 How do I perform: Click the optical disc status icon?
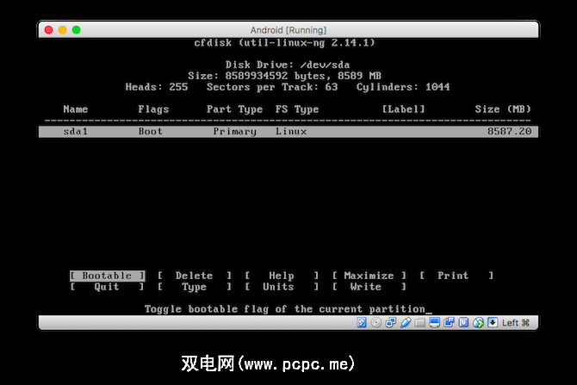point(376,323)
